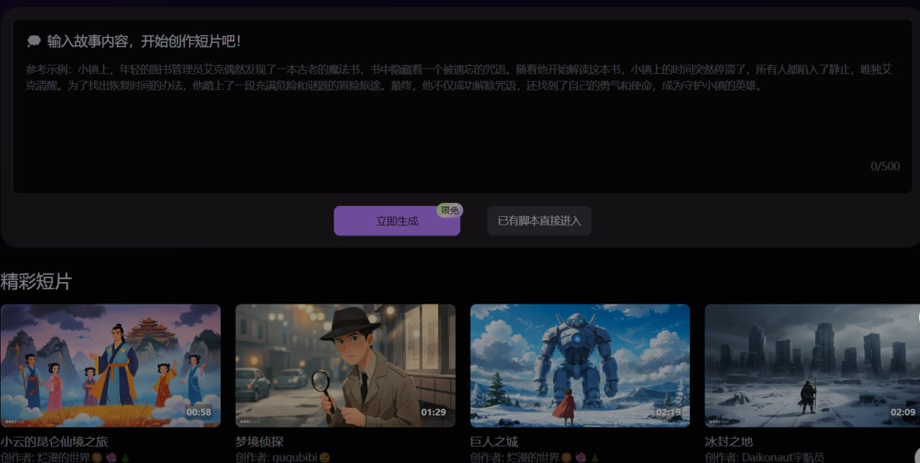Open the 巨人之城 giant robot thumbnail
Image resolution: width=920 pixels, height=463 pixels.
[580, 365]
